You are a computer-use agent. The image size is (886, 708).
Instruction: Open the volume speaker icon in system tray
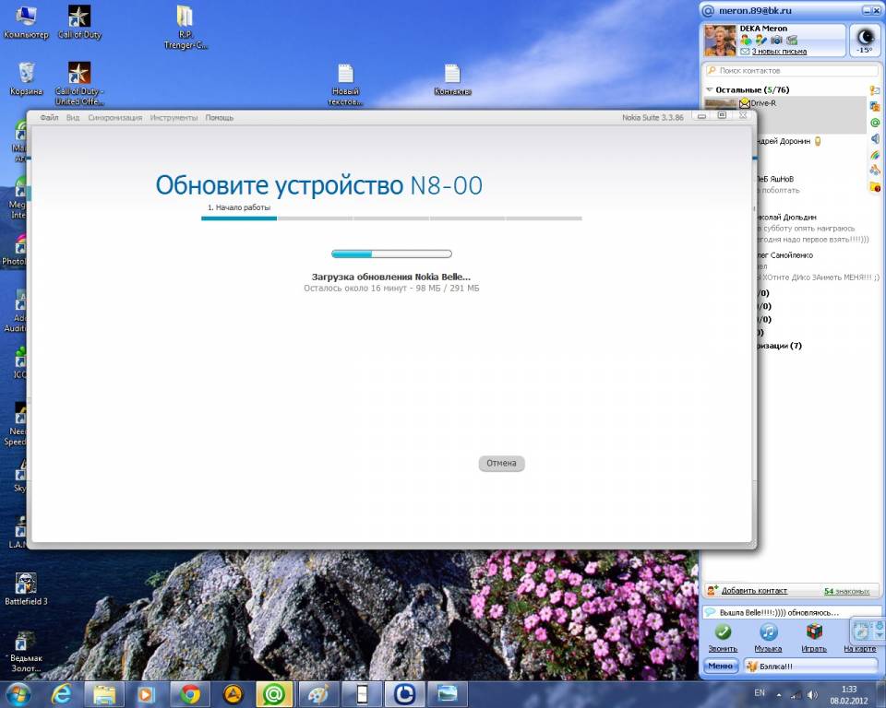coord(812,694)
